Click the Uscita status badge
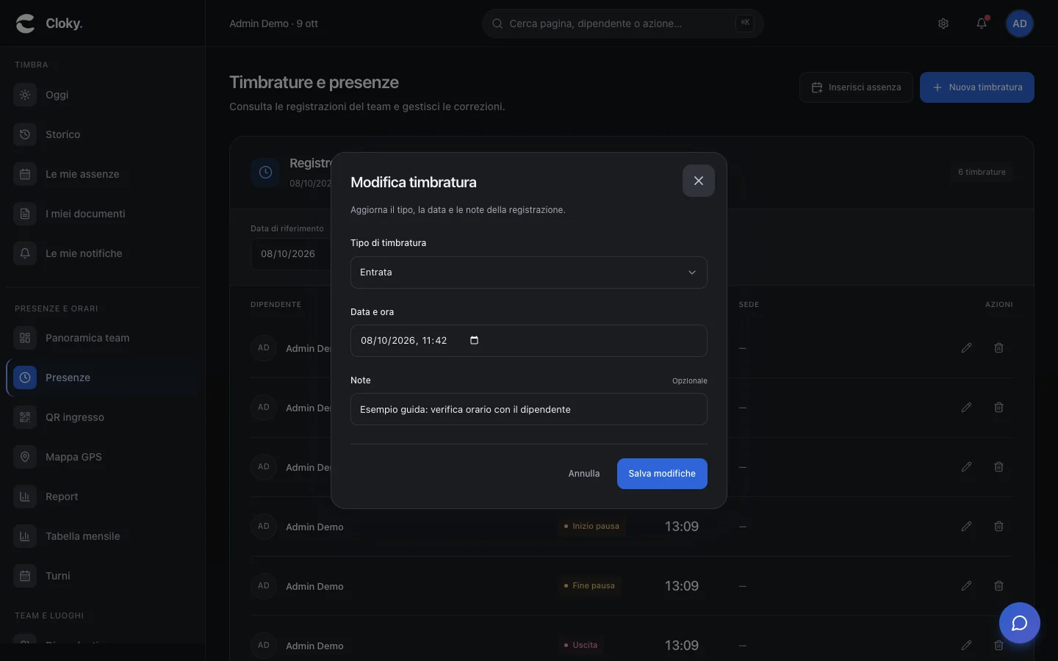Image resolution: width=1058 pixels, height=661 pixels. click(580, 645)
